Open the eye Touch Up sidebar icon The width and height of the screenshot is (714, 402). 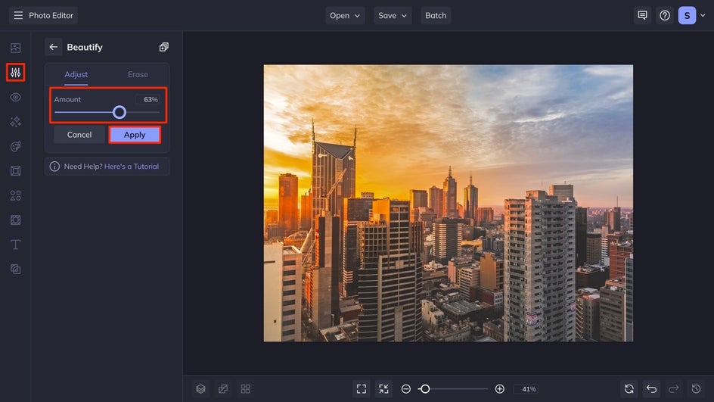click(15, 97)
